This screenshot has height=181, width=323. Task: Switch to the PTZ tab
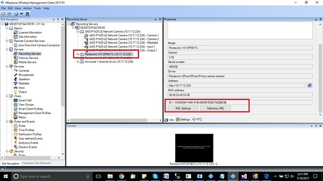pyautogui.click(x=197, y=119)
